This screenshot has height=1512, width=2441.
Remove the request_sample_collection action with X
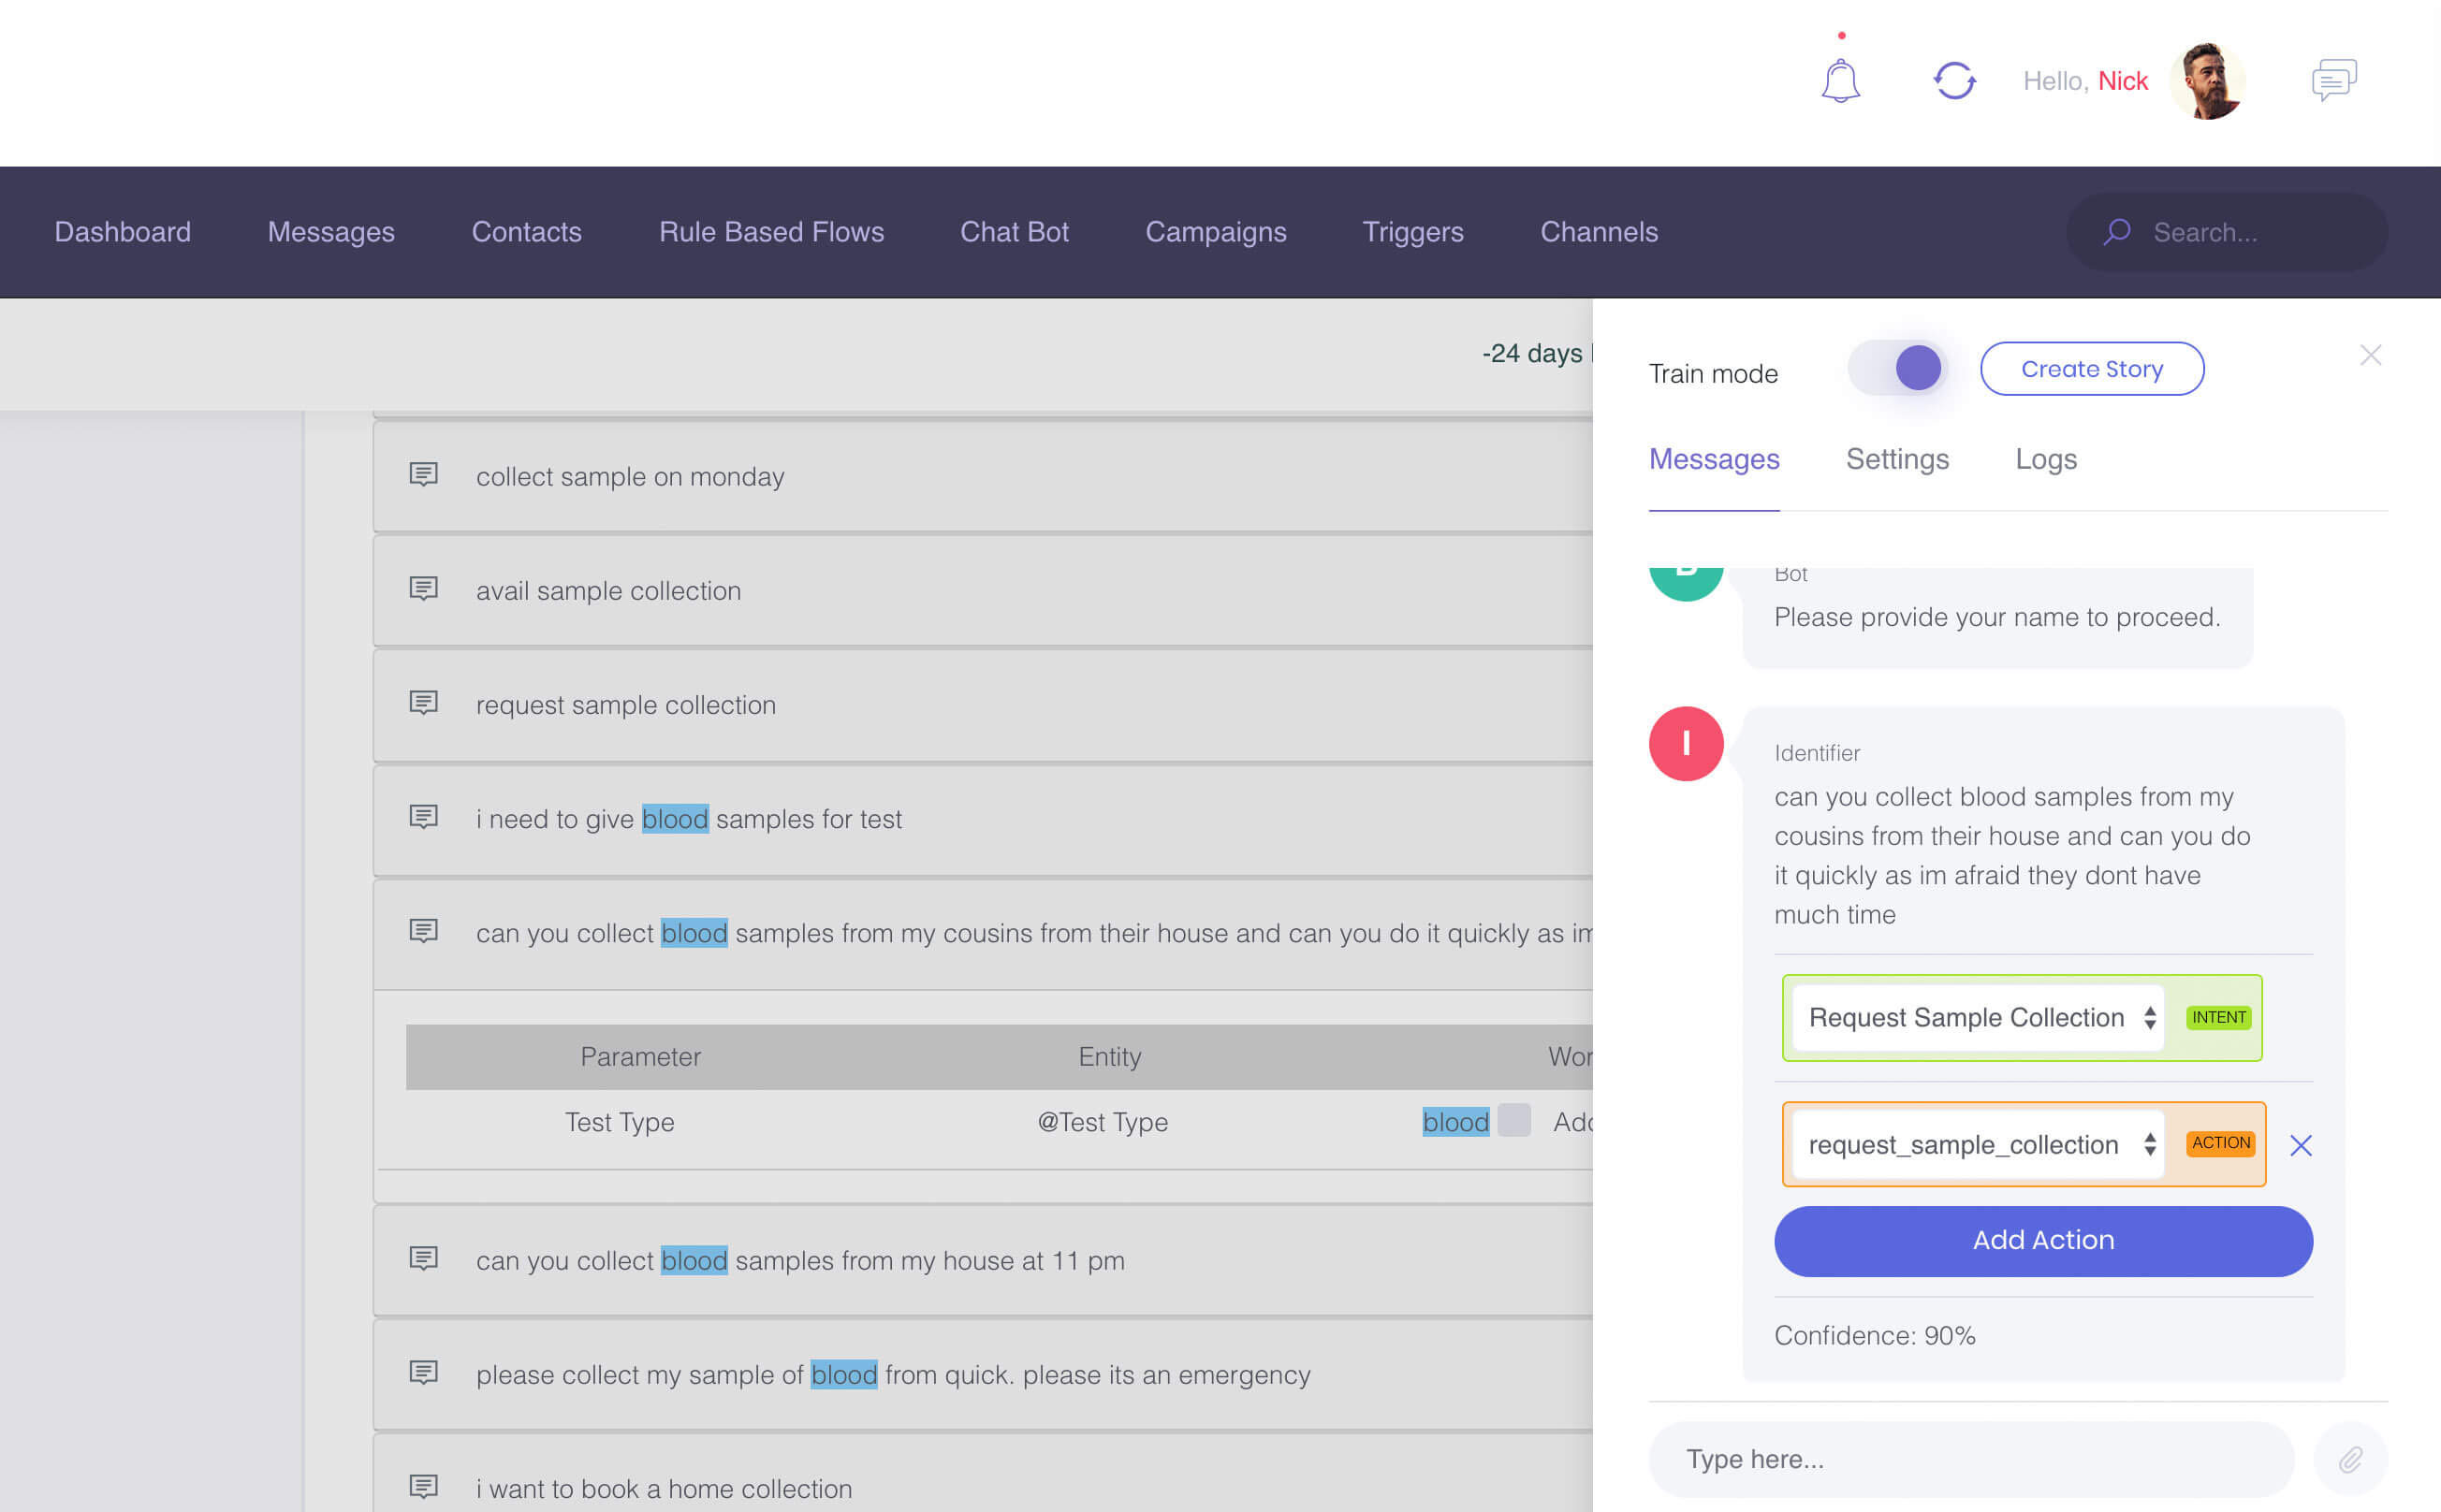(2300, 1145)
